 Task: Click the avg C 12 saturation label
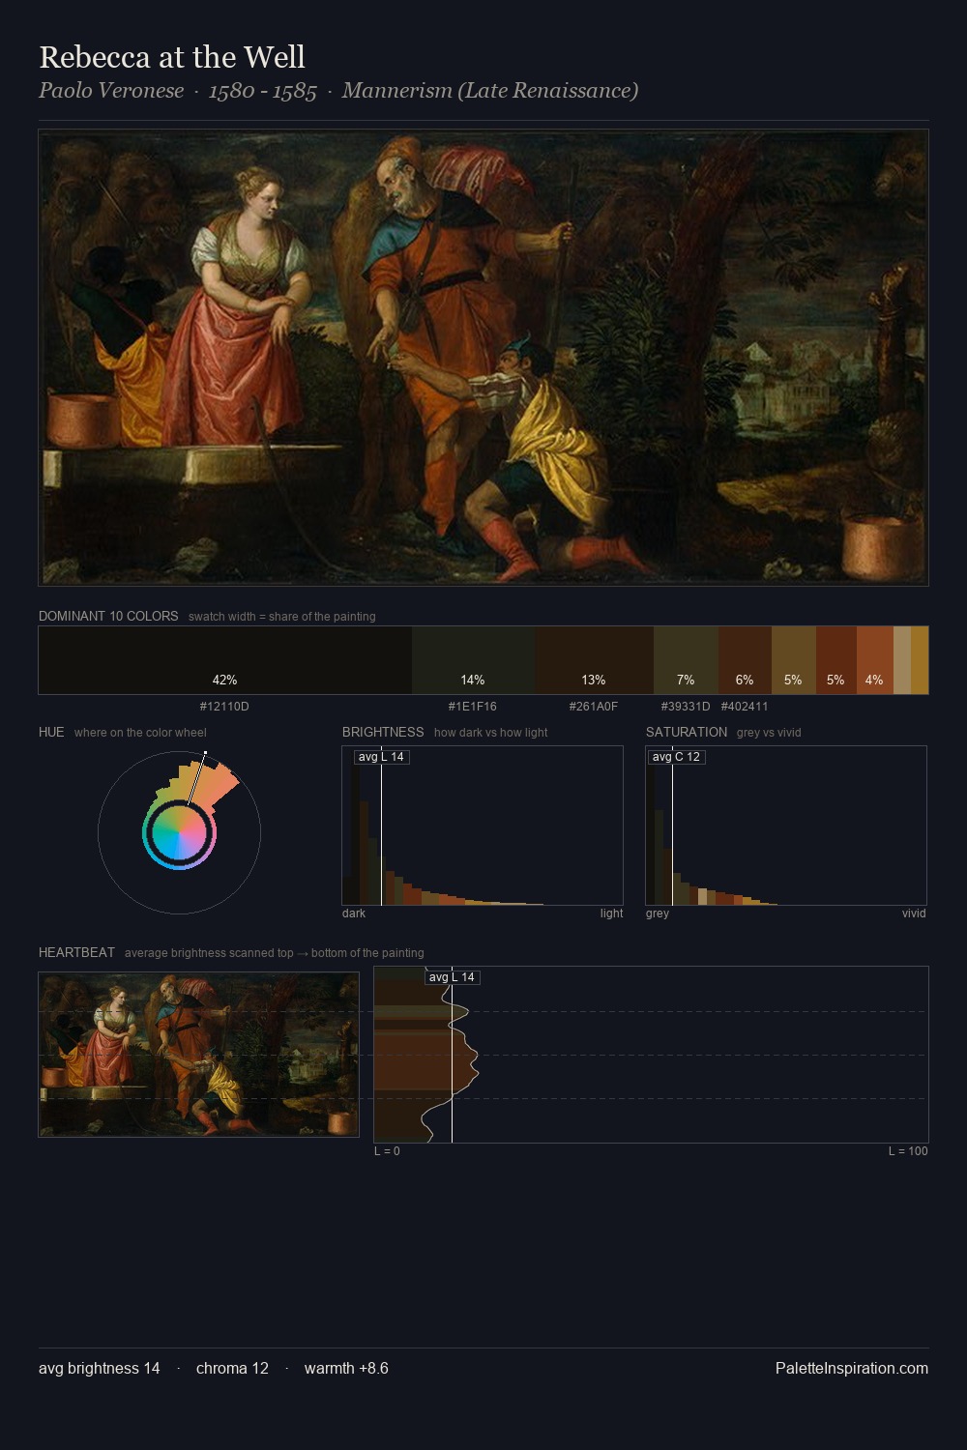tap(676, 757)
